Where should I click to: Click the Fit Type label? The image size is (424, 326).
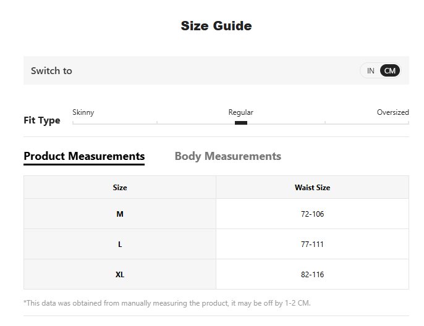[42, 120]
